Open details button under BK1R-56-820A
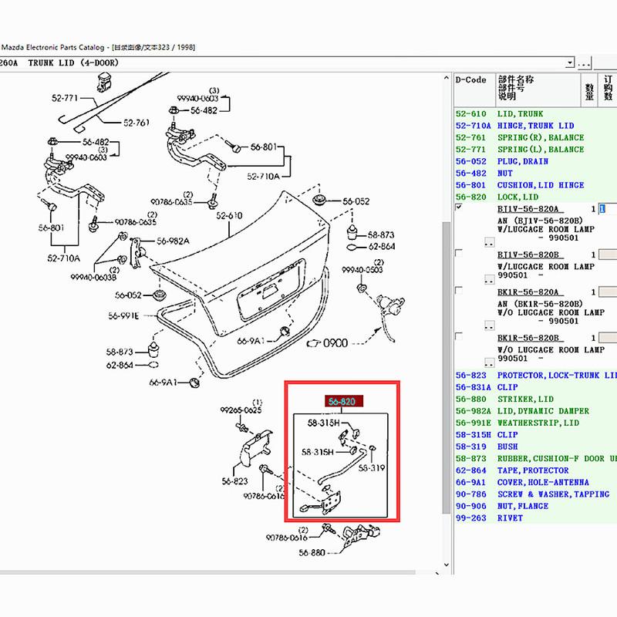Image resolution: width=617 pixels, height=617 pixels. pos(489,325)
